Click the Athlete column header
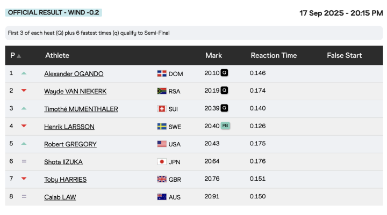The height and width of the screenshot is (215, 387). point(57,55)
